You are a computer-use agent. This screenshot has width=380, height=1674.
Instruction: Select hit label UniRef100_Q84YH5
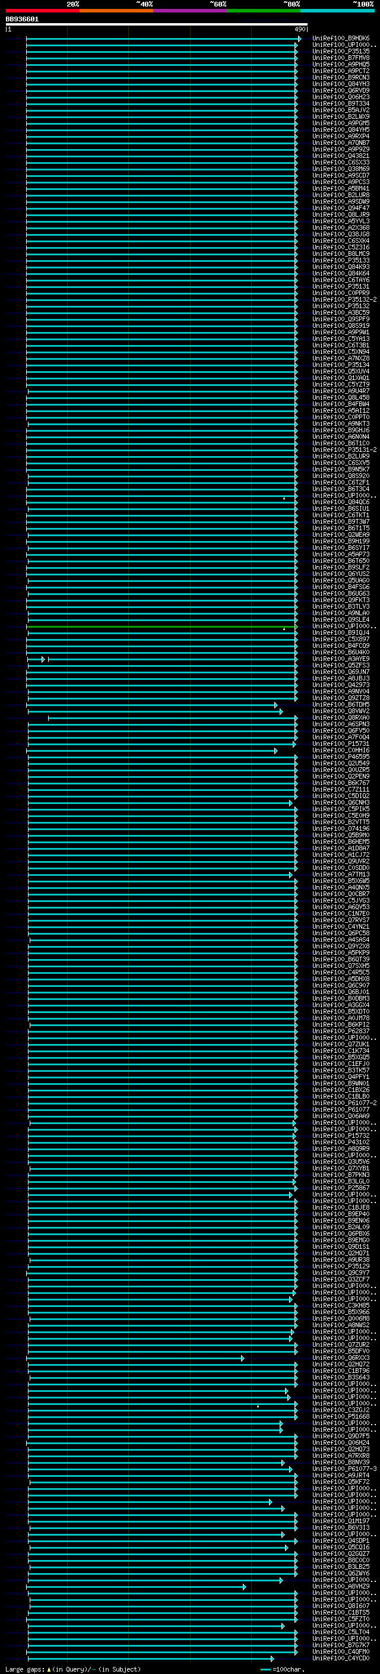341,130
